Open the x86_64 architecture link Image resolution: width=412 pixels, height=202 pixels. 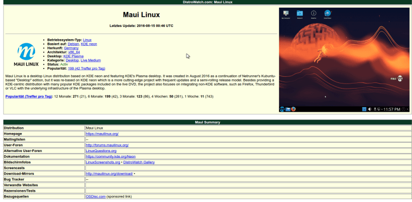[x=74, y=52]
